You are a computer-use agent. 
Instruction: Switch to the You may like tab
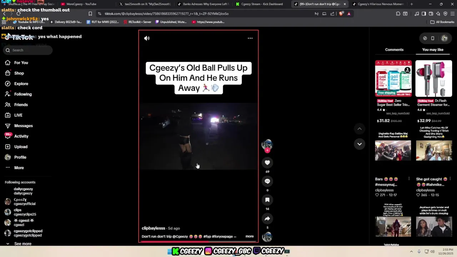pos(433,50)
